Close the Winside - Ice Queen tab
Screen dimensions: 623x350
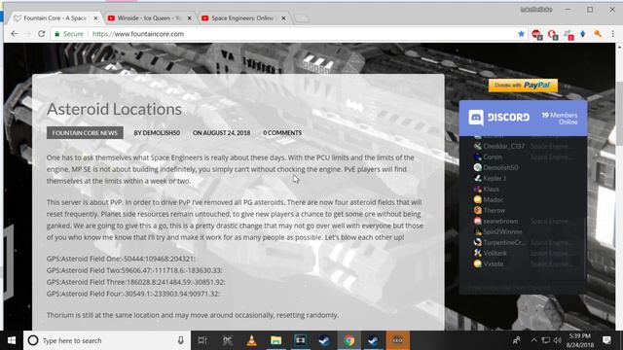tap(190, 18)
